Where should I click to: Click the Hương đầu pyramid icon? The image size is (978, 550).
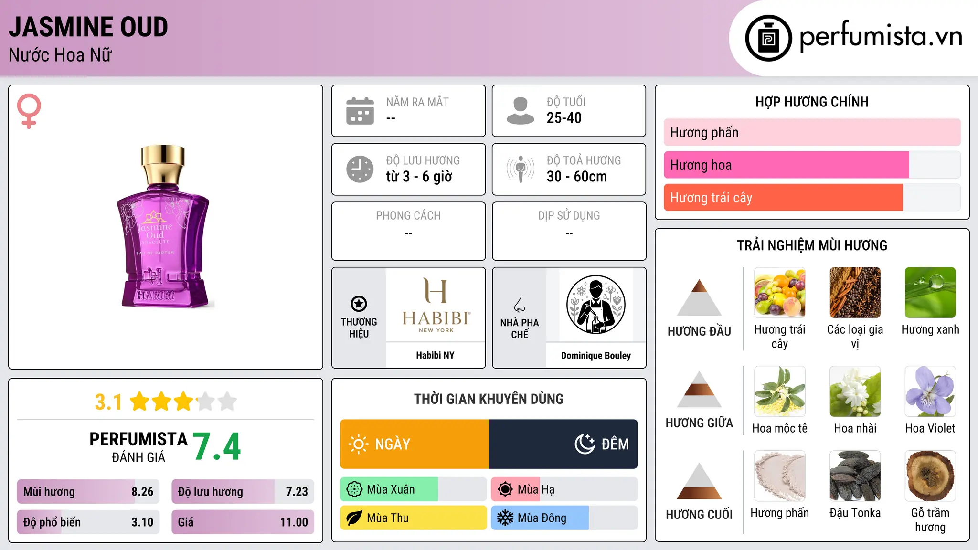(x=699, y=297)
